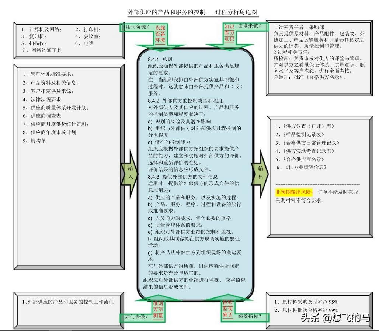The height and width of the screenshot is (331, 379).
Task: Click the yellow highlighted 非预期输出风险 text
Action: coord(294,192)
